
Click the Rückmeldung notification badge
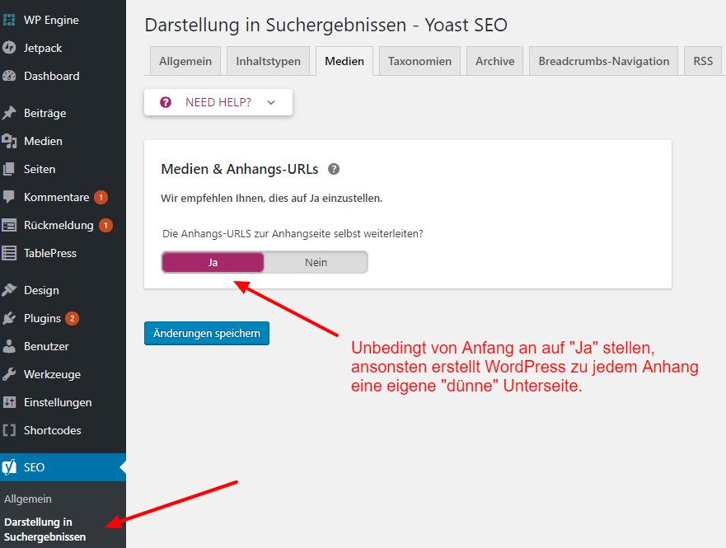click(105, 226)
